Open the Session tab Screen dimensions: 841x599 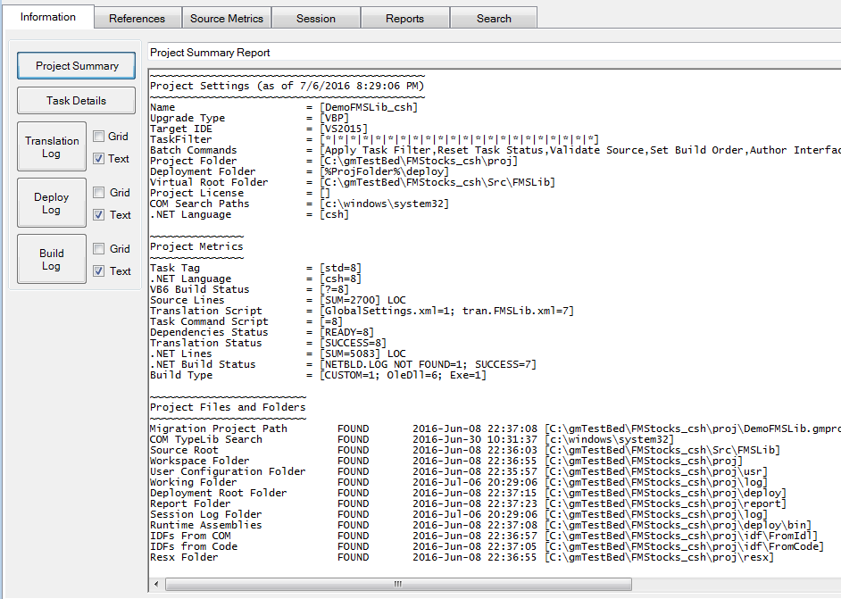coord(316,18)
